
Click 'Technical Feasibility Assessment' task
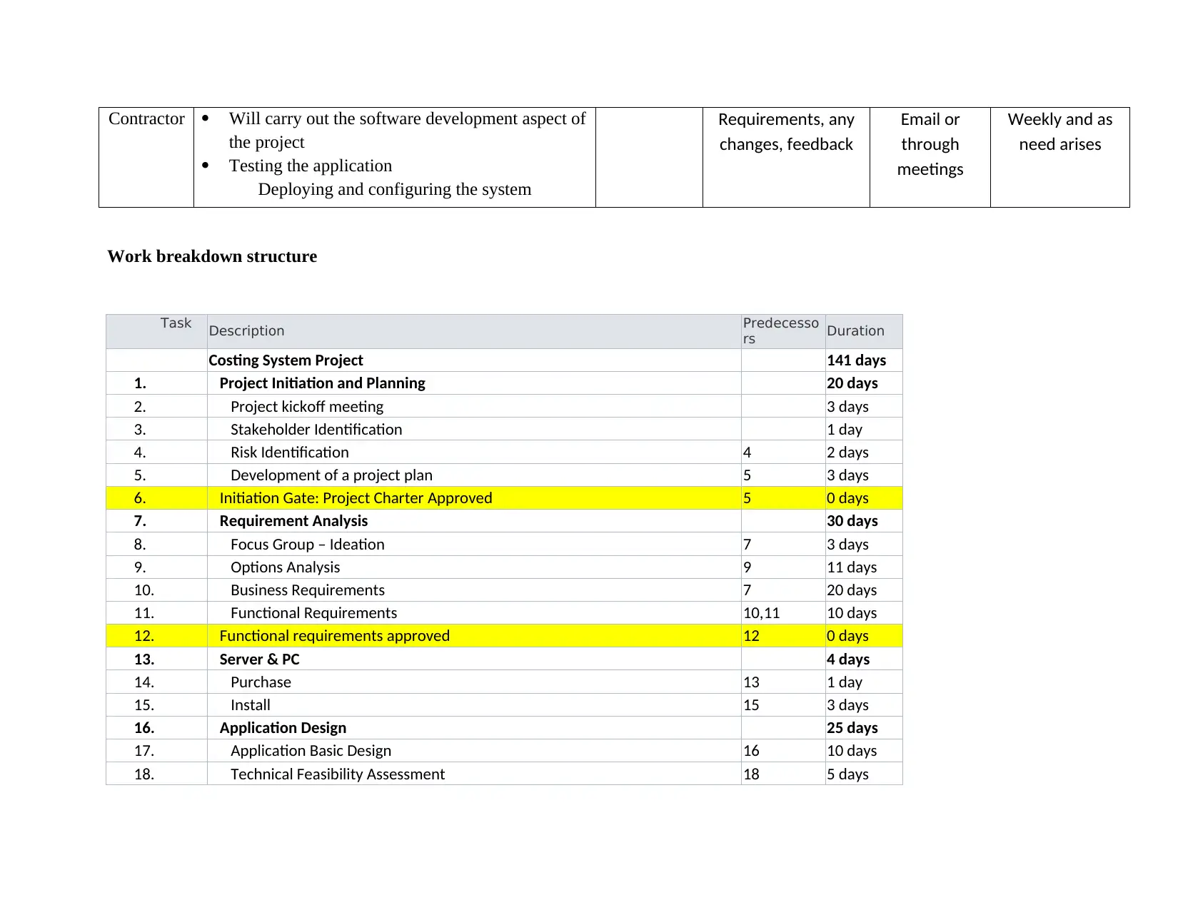pyautogui.click(x=338, y=774)
